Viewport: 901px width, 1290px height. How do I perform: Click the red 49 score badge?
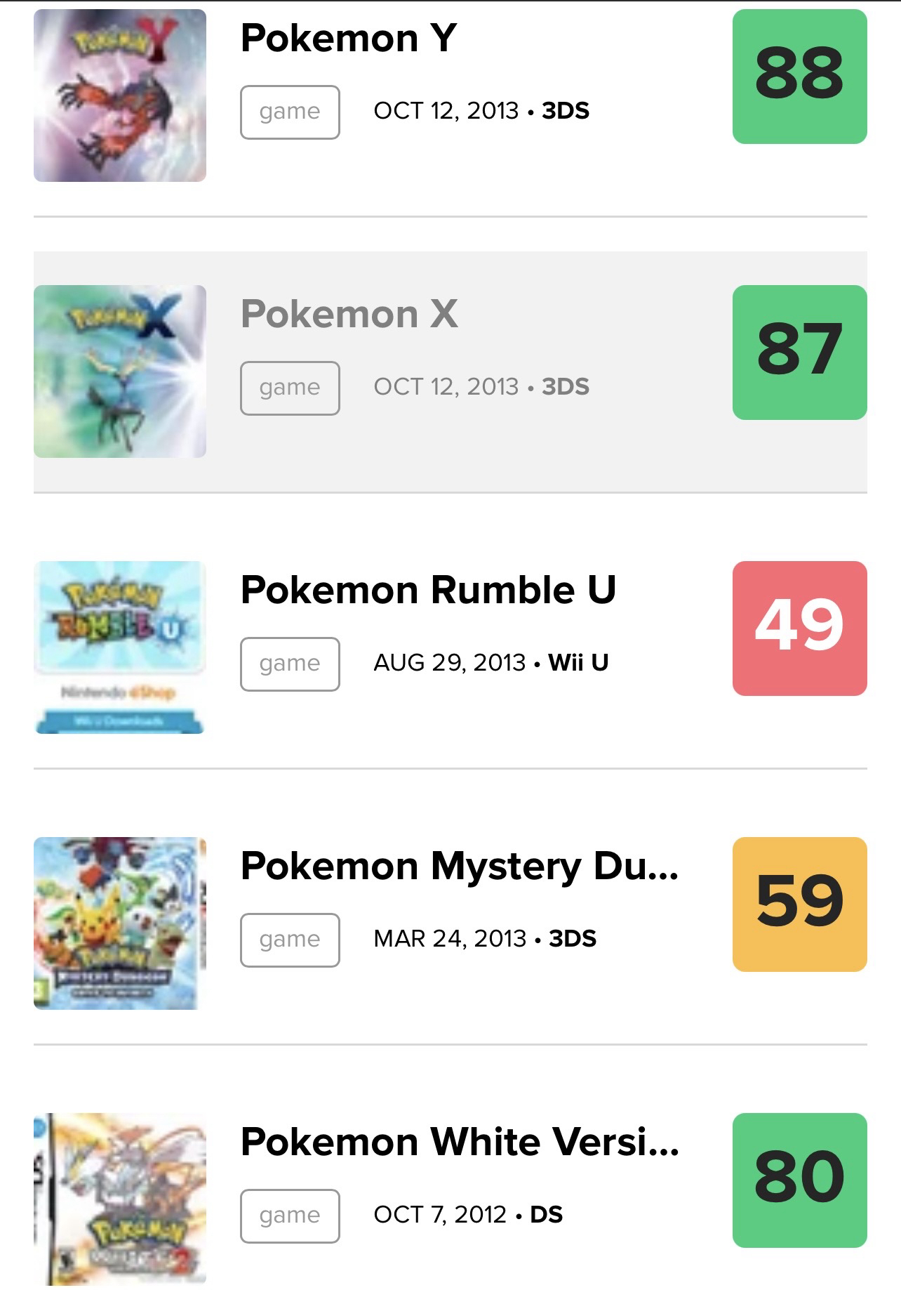[799, 628]
